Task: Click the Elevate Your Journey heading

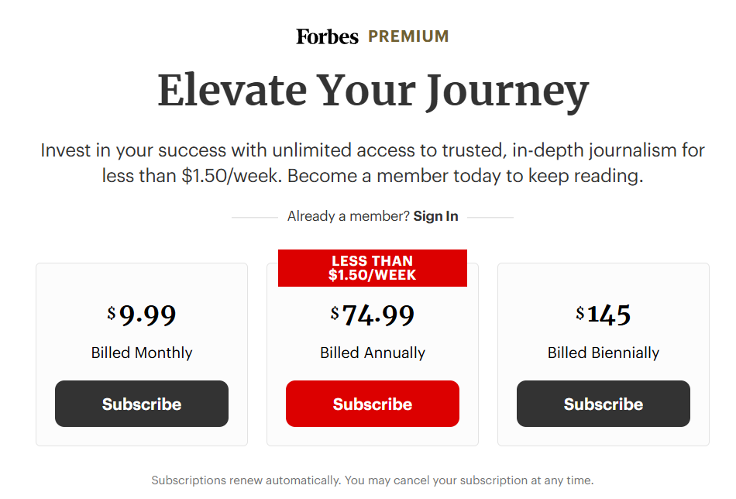Action: [x=373, y=91]
